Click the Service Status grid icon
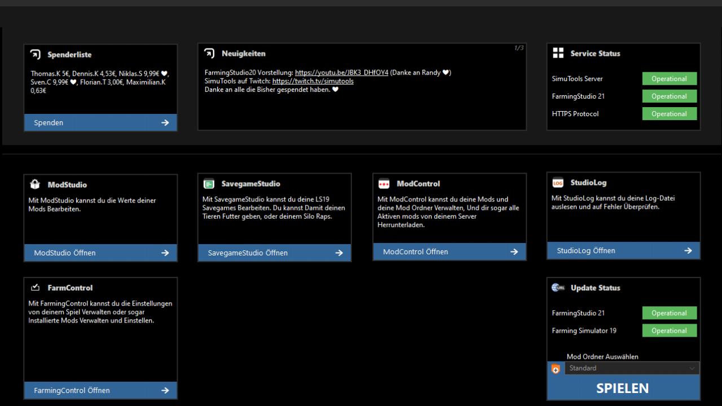This screenshot has width=722, height=406. pos(558,53)
